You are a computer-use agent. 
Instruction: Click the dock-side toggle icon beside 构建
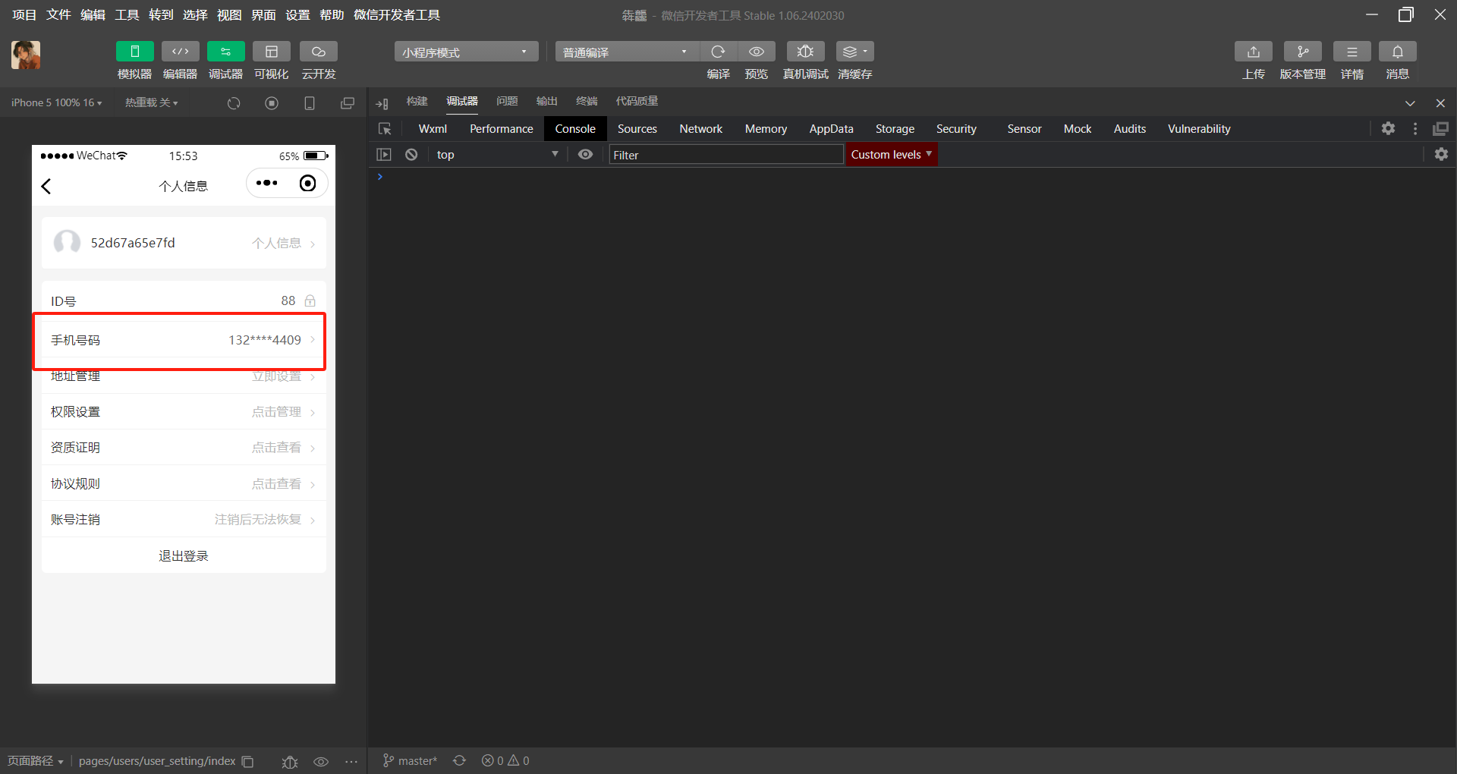382,103
